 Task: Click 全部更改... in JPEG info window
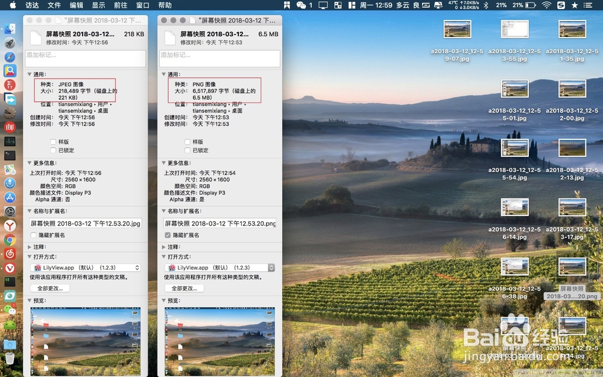pyautogui.click(x=51, y=288)
